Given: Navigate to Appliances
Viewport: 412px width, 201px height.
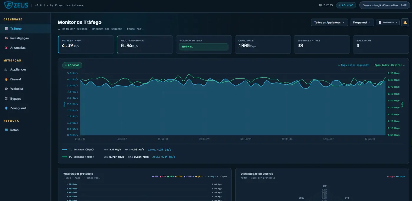Looking at the screenshot, I should pyautogui.click(x=25, y=70).
